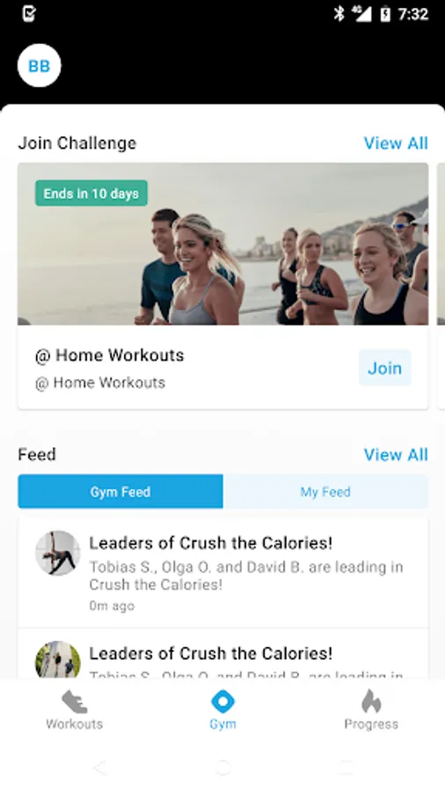Switch to the My Feed tab
This screenshot has width=445, height=792.
click(x=325, y=491)
